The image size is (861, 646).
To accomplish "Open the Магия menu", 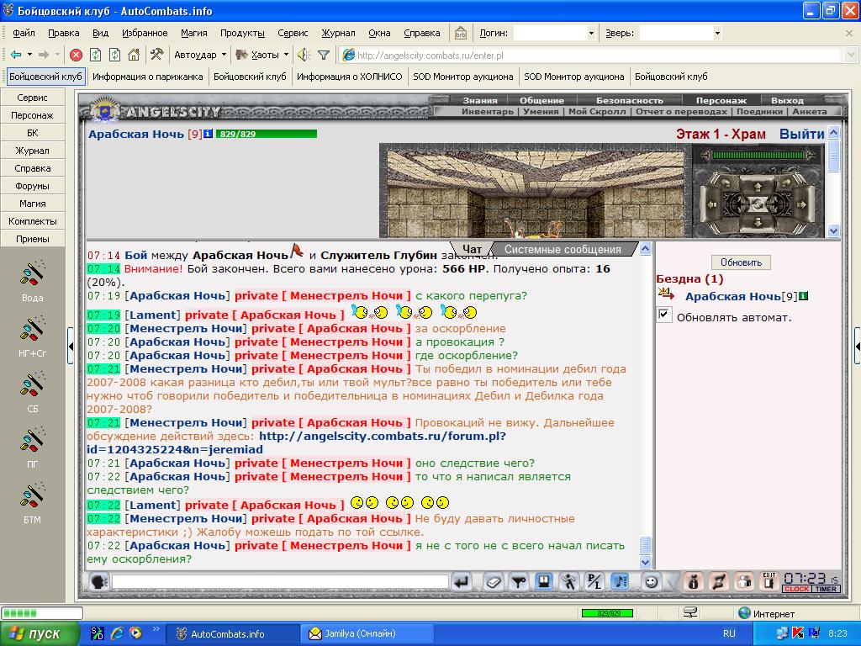I will click(x=194, y=33).
